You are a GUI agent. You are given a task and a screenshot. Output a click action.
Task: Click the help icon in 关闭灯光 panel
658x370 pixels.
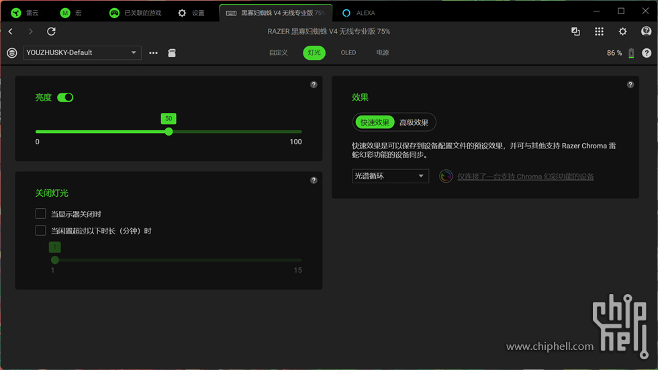point(314,180)
